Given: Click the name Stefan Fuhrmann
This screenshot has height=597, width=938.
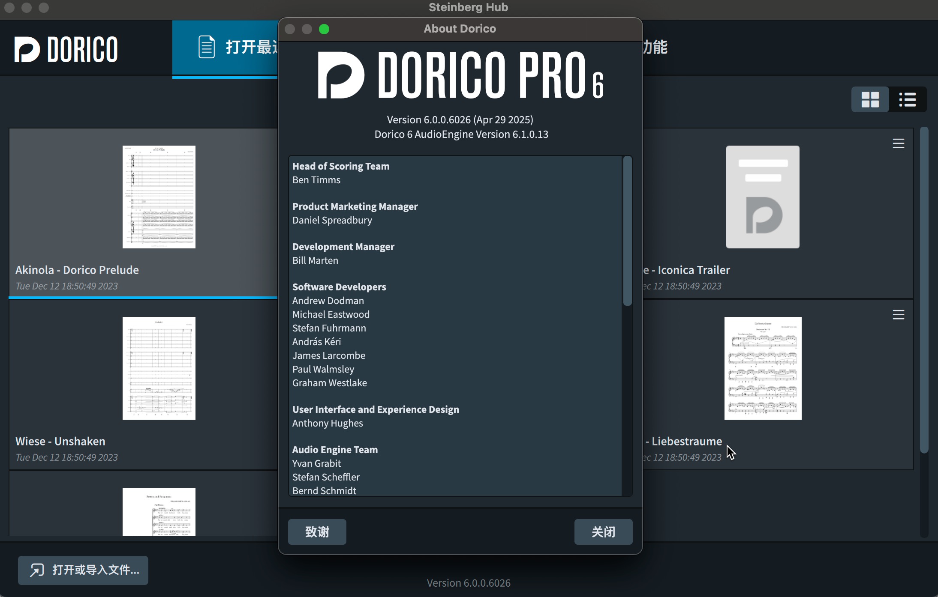Looking at the screenshot, I should tap(329, 328).
